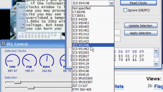Select ICS 951462 entry
This screenshot has width=163, height=92.
click(93, 49)
